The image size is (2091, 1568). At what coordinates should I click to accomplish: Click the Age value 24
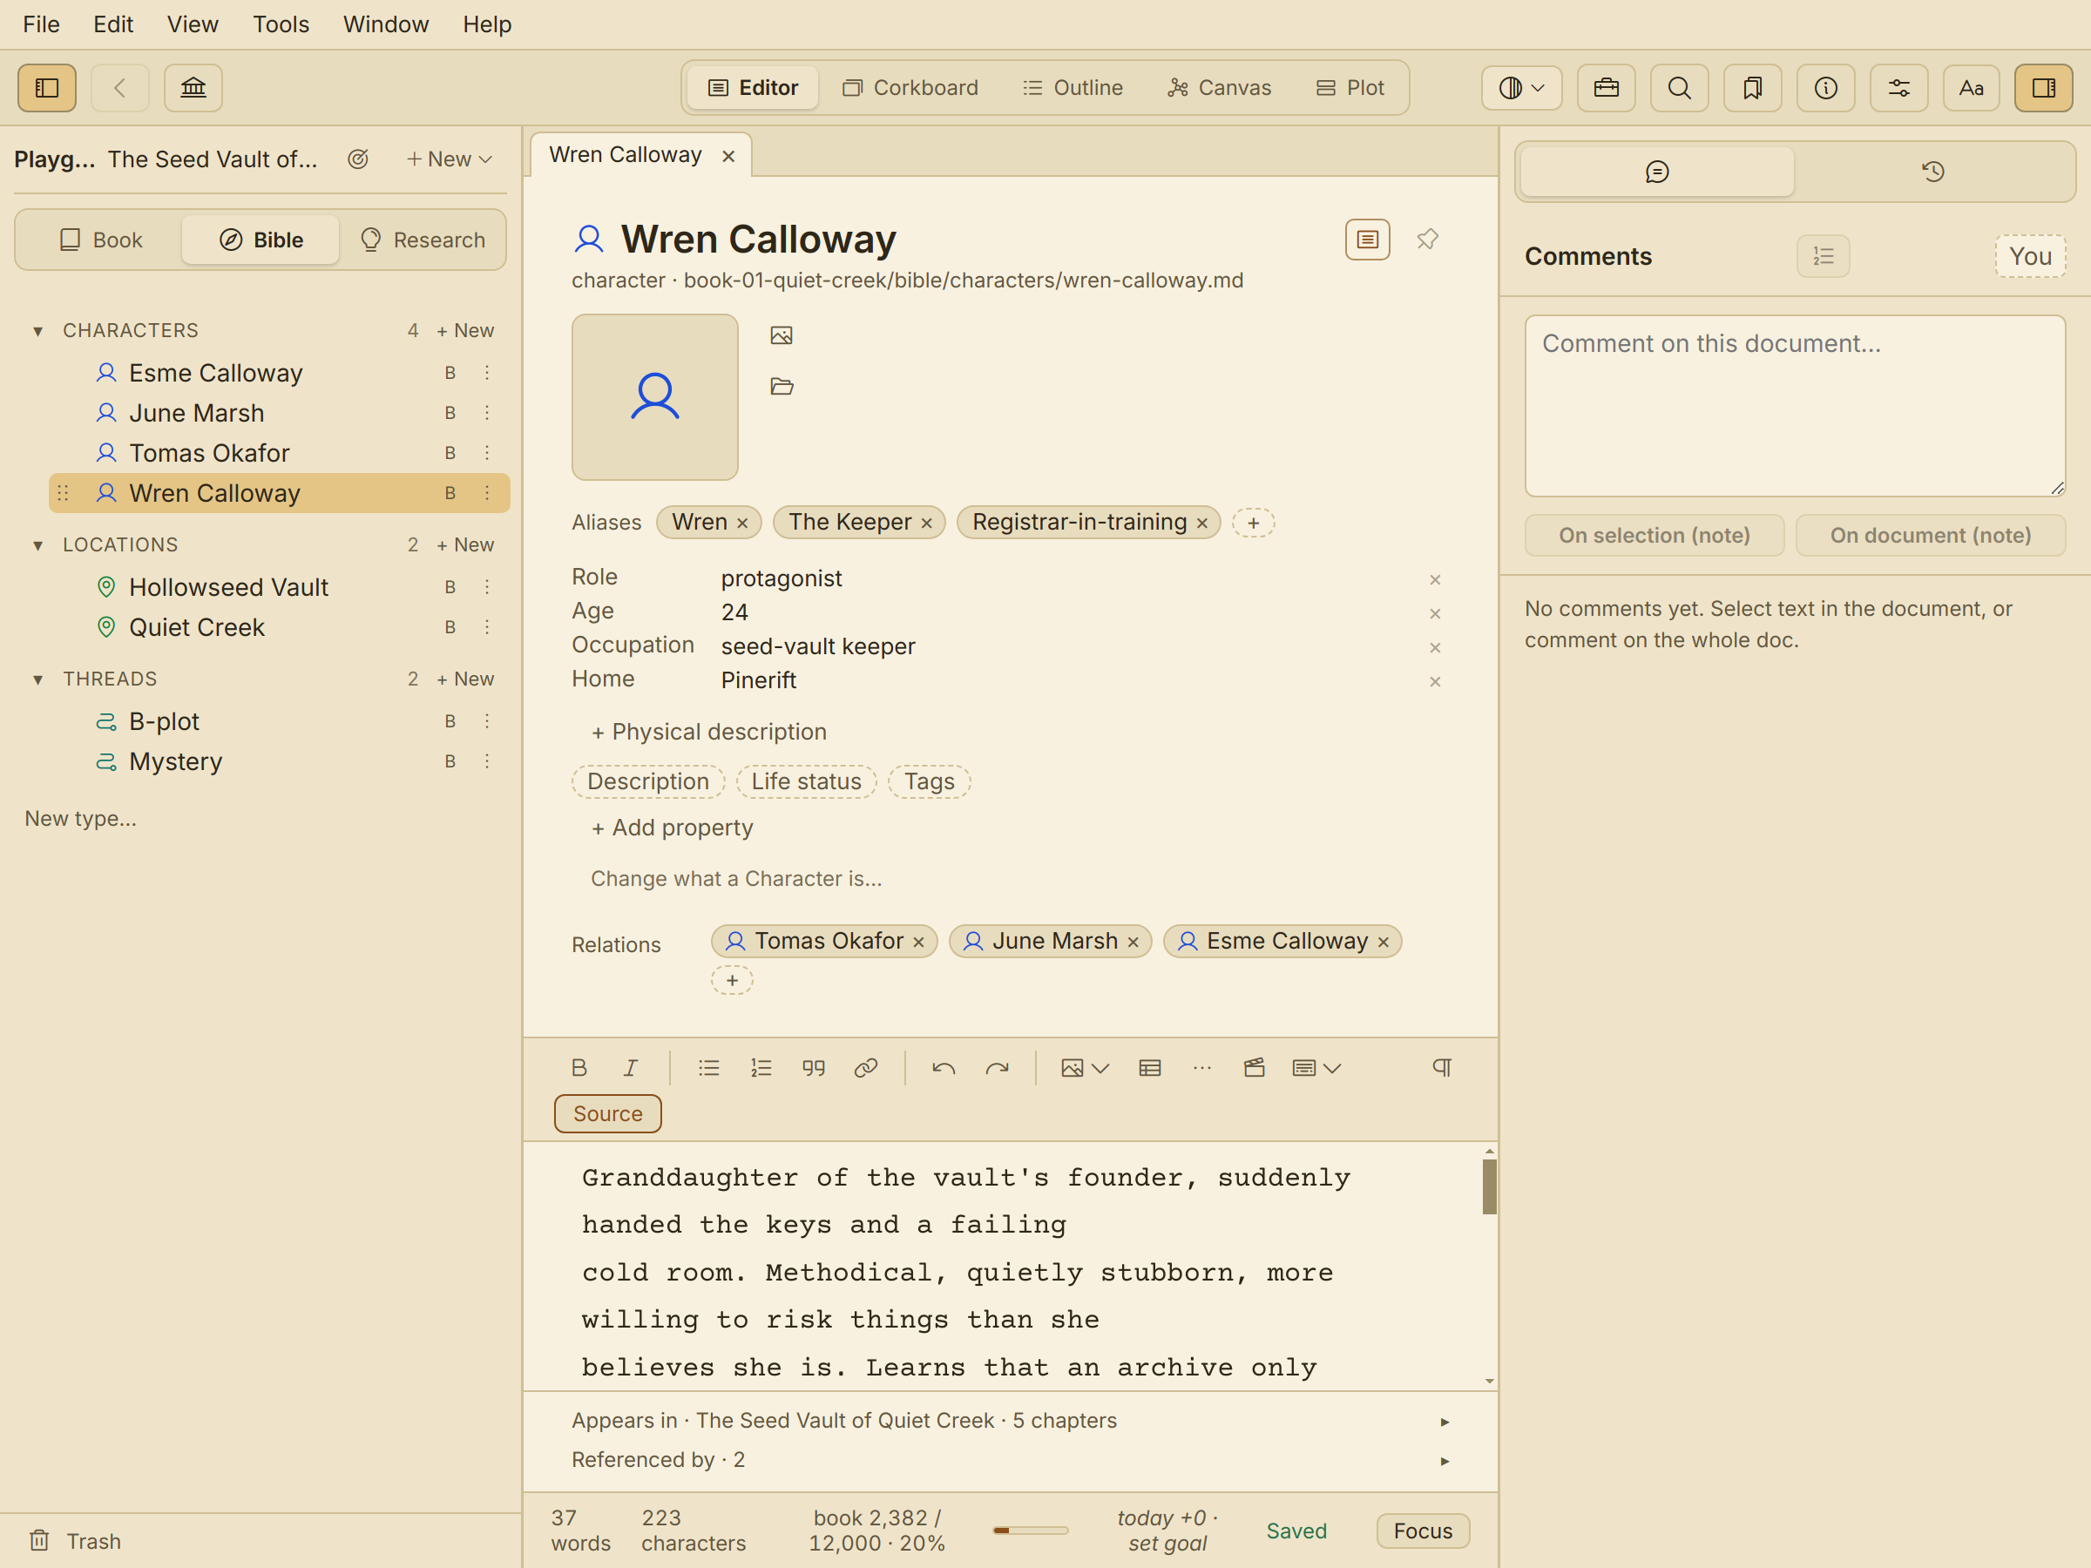tap(734, 612)
